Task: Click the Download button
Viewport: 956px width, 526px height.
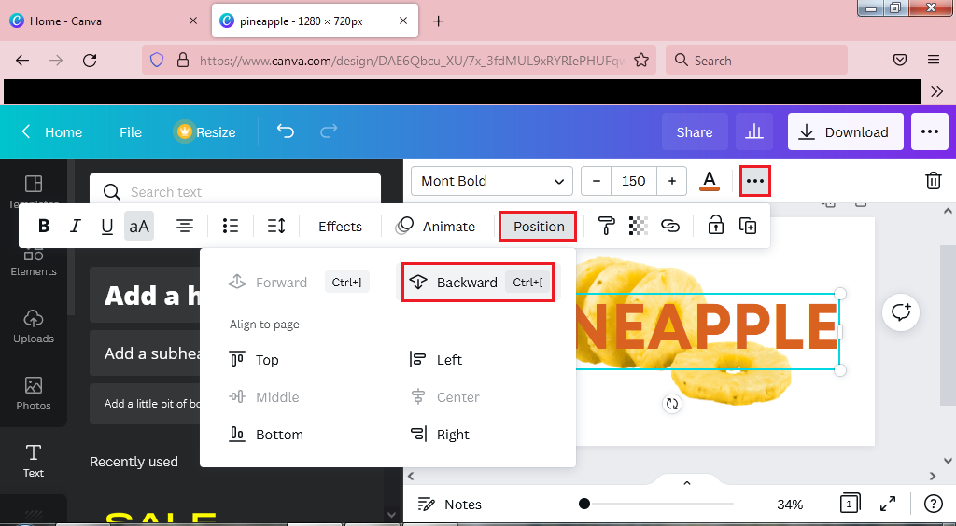Action: [x=845, y=132]
